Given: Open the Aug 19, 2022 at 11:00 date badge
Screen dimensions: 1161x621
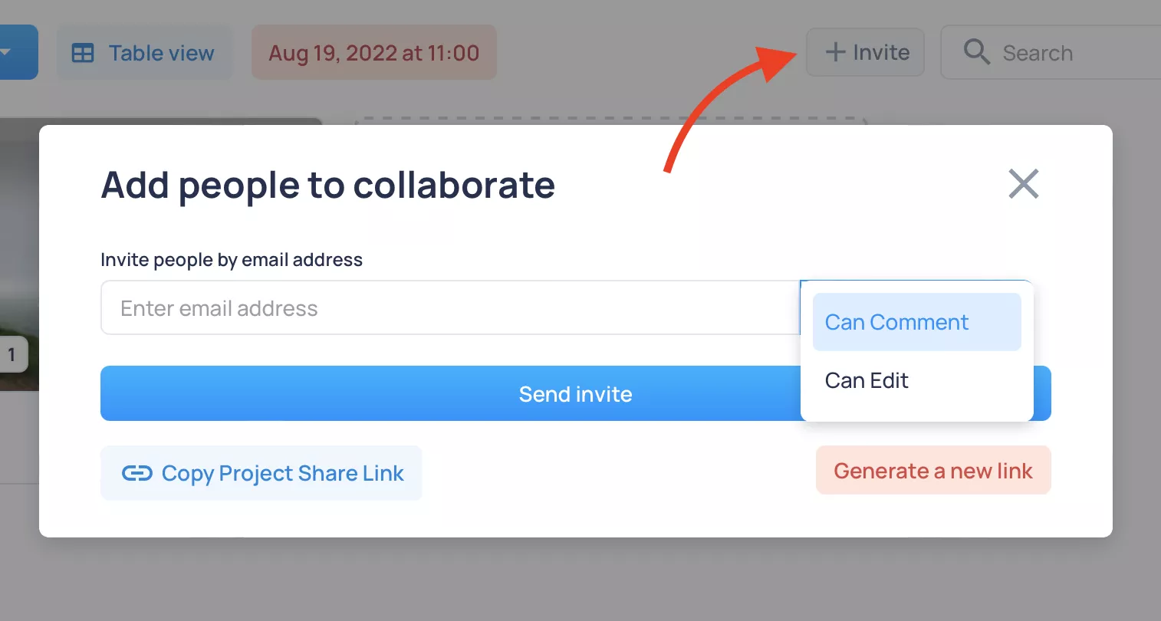Looking at the screenshot, I should click(x=374, y=52).
